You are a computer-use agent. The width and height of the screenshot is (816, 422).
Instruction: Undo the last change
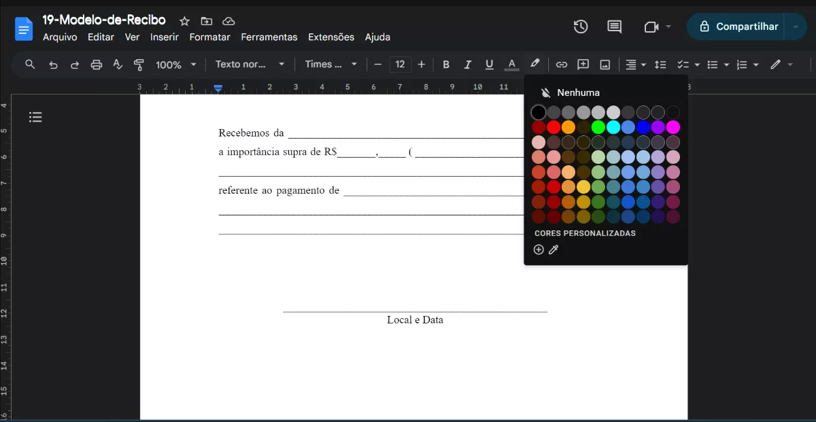[x=53, y=65]
